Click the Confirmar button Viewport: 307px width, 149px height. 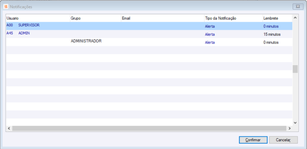point(253,140)
